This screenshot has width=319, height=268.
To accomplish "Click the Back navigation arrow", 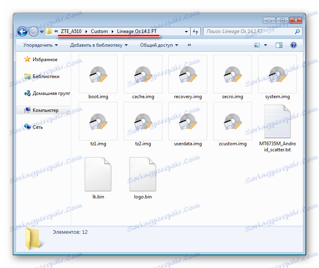I will 22,32.
